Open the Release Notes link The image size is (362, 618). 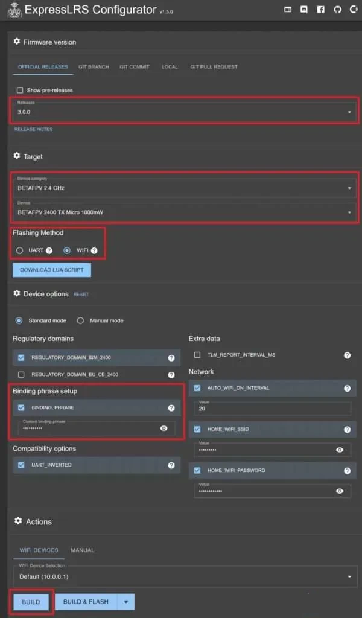33,129
